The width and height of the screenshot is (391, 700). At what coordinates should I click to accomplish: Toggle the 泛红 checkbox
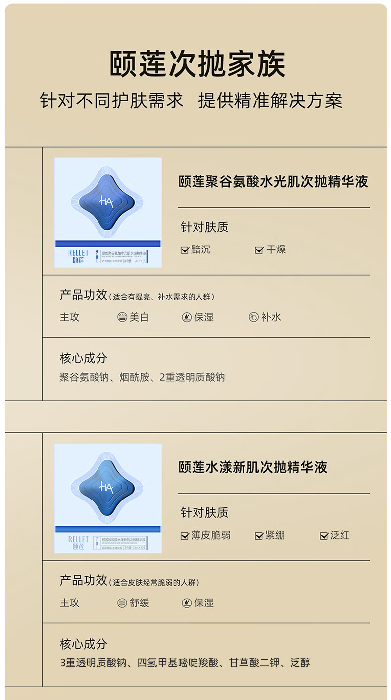click(x=324, y=536)
